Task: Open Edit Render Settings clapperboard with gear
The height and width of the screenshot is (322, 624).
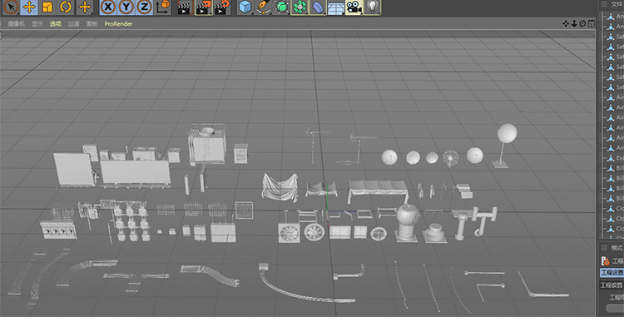Action: [221, 7]
